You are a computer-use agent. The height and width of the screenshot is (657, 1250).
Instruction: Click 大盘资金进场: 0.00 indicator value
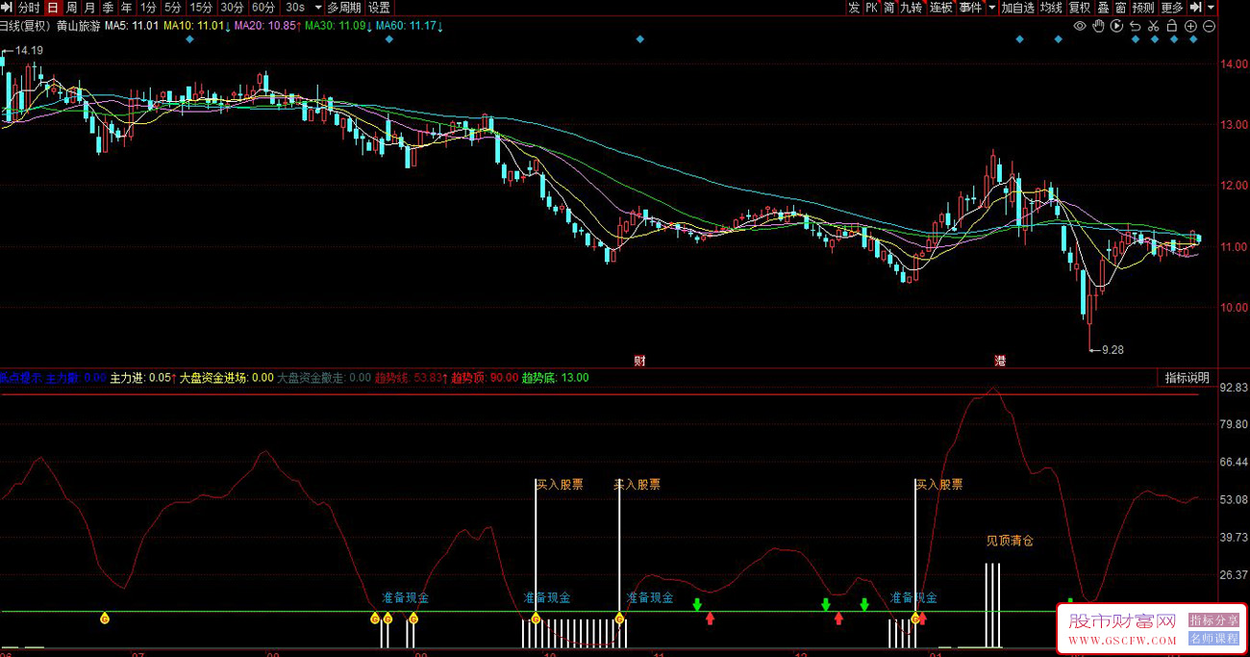point(227,378)
